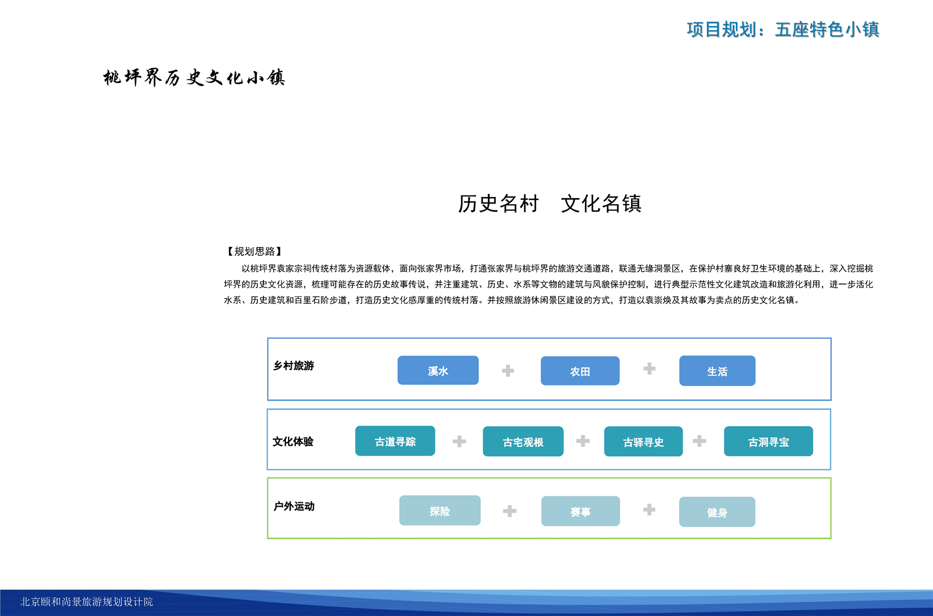Click the heading 历史名村 文化名镇
933x616 pixels.
[x=550, y=204]
